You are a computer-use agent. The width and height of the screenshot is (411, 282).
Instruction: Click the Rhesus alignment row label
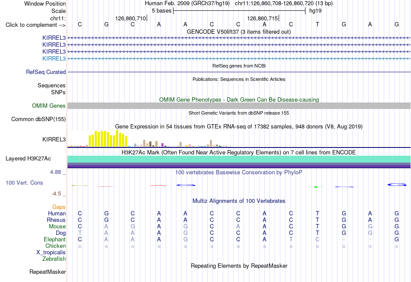(x=56, y=220)
